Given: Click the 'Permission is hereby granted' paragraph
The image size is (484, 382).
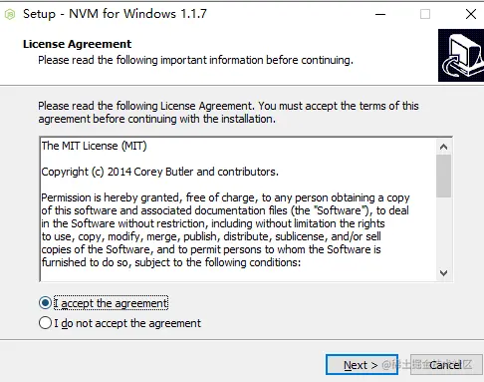Looking at the screenshot, I should coord(225,230).
